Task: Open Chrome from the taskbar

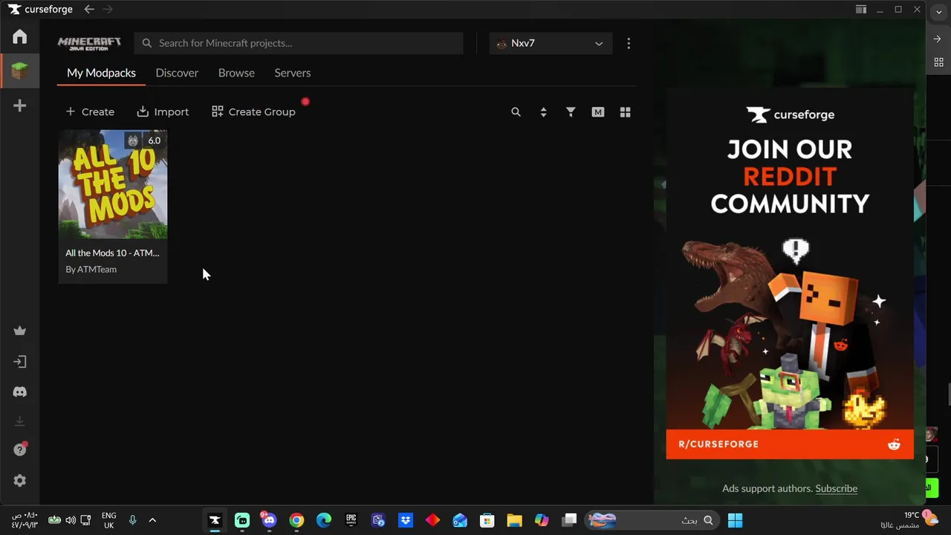Action: click(x=296, y=520)
